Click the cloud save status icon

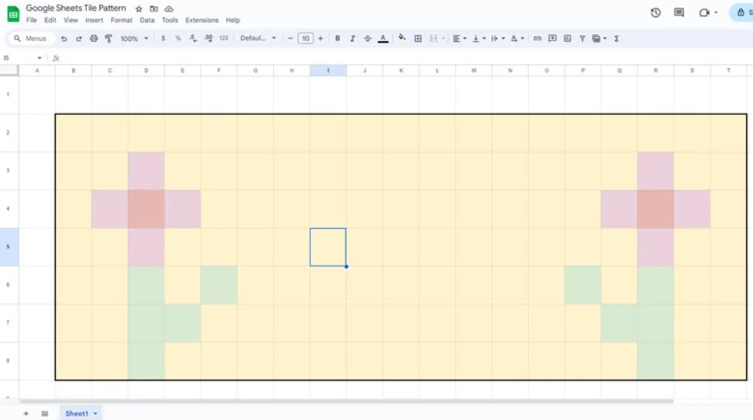pos(168,9)
